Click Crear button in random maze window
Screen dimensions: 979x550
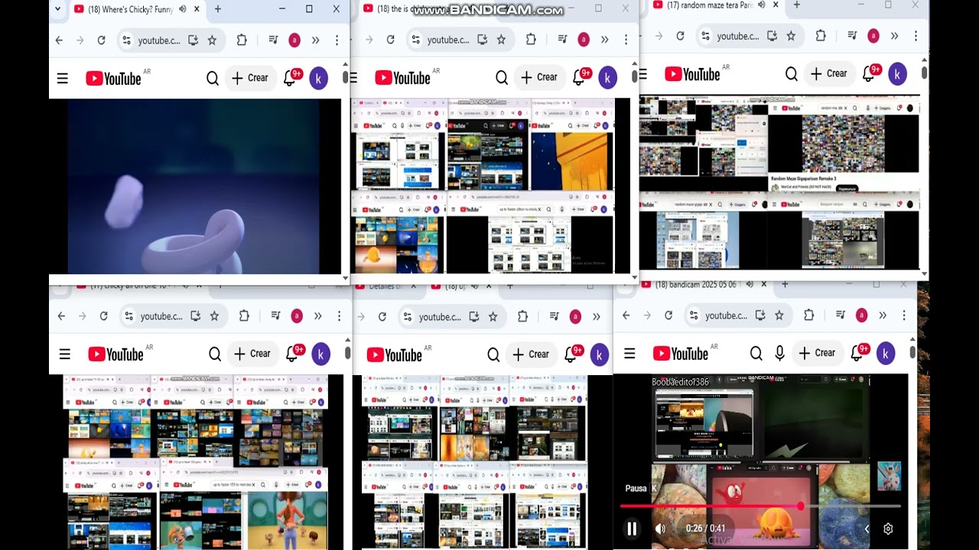[829, 74]
